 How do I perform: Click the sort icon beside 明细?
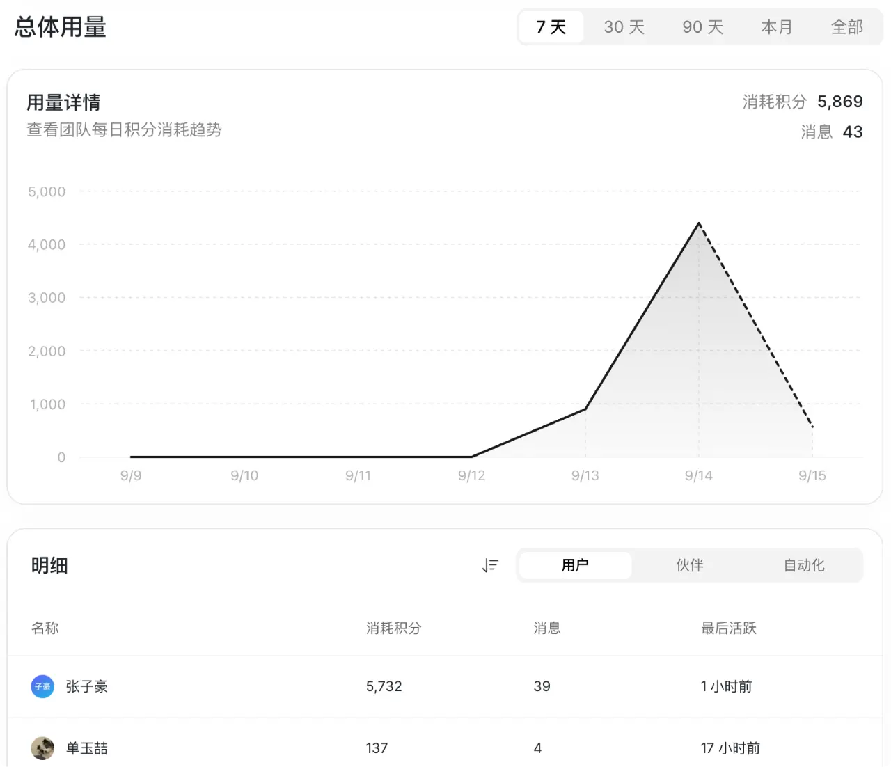(490, 565)
